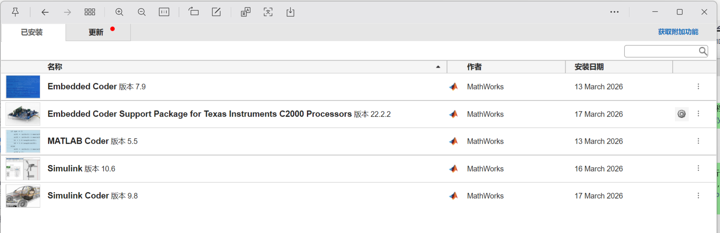This screenshot has width=720, height=233.
Task: Open options menu for Simulink 10.6 row
Action: pyautogui.click(x=698, y=168)
